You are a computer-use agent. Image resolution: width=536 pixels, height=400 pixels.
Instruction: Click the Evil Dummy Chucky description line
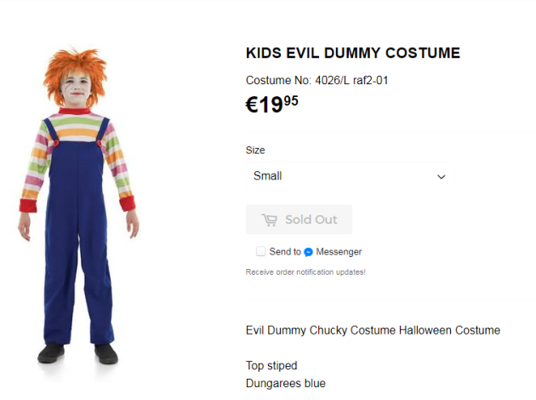(373, 330)
